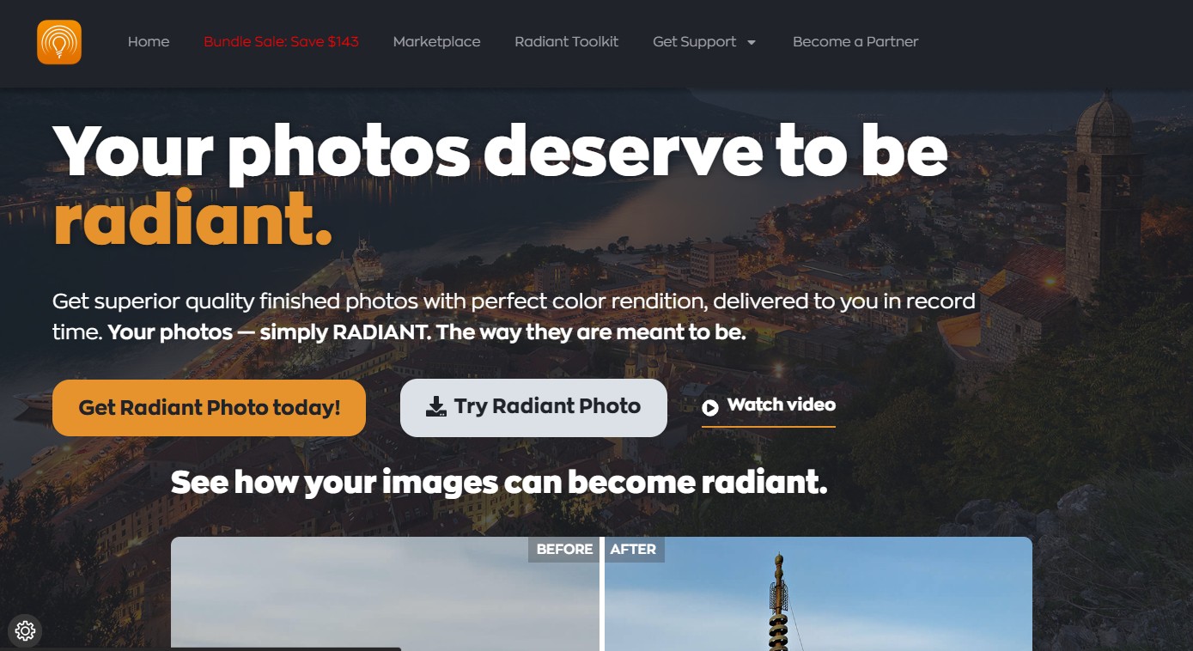Viewport: 1193px width, 651px height.
Task: Click the play icon beside Watch video
Action: click(710, 407)
